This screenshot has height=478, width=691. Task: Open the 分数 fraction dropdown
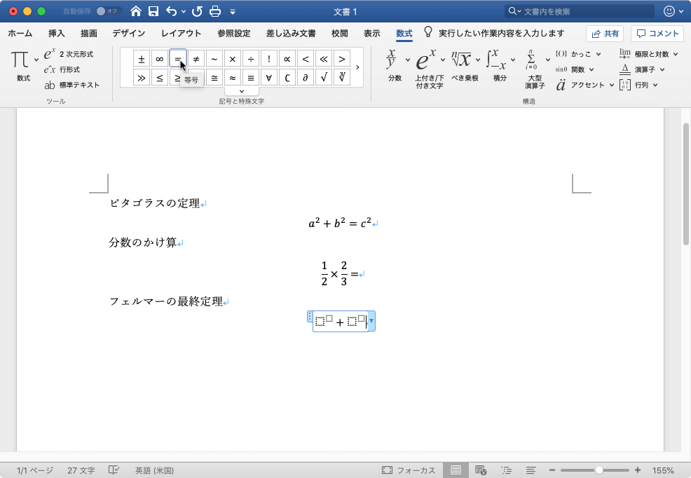point(408,59)
